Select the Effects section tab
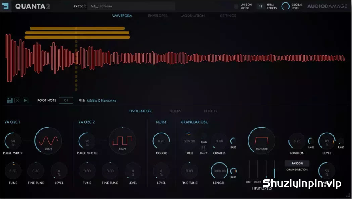352x199 pixels. [211, 111]
